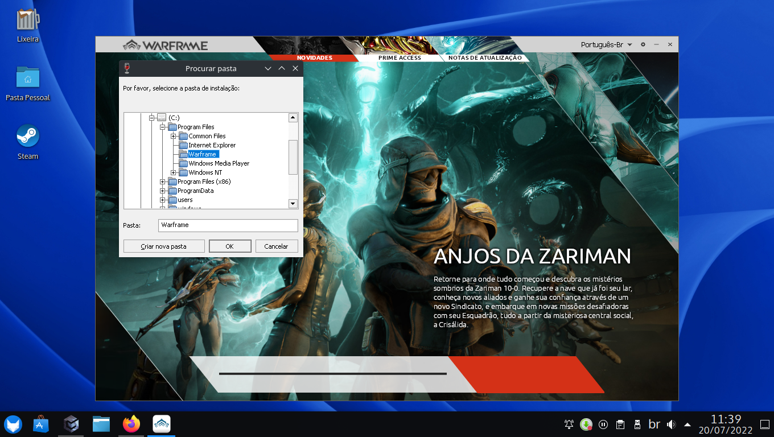The height and width of the screenshot is (437, 774).
Task: Maximize the Procurar pasta dialog with up chevron
Action: coord(281,68)
